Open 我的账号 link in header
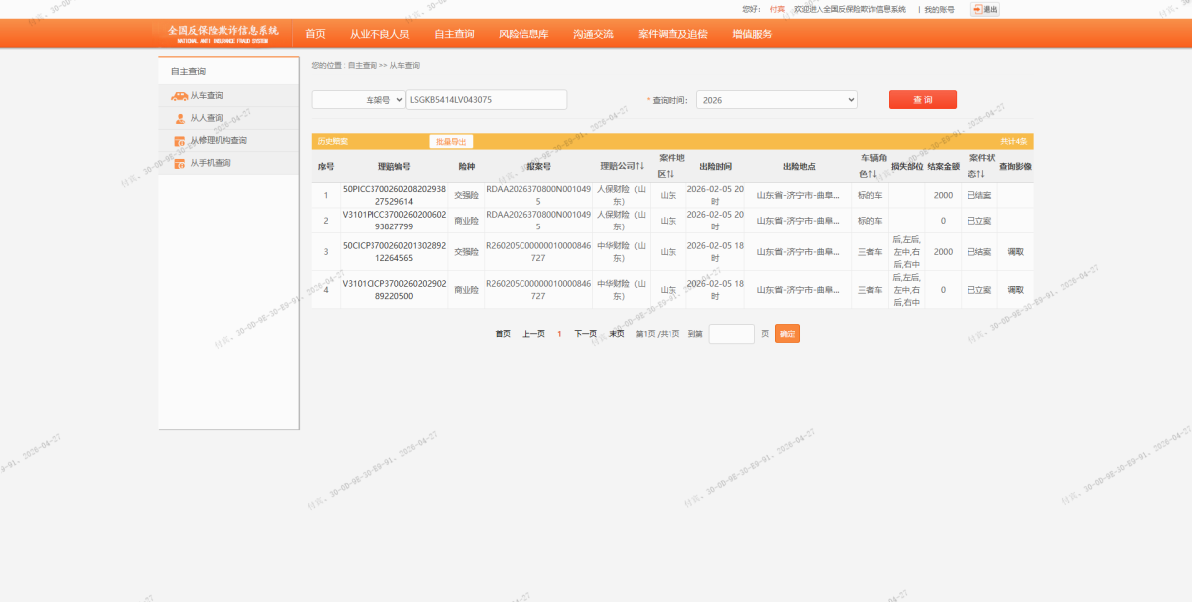The image size is (1192, 602). pyautogui.click(x=939, y=9)
